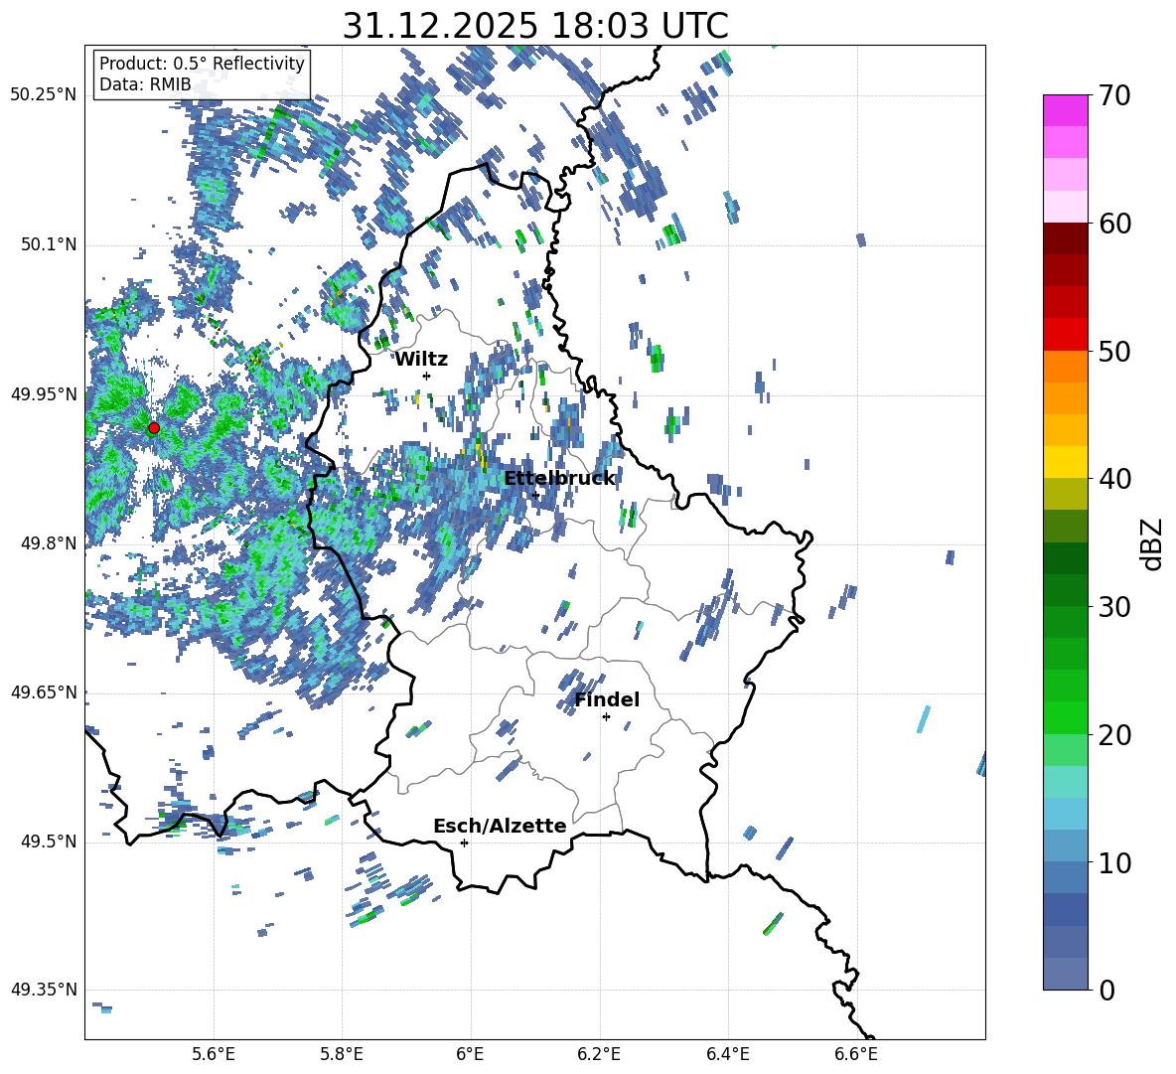The height and width of the screenshot is (1074, 1176).
Task: Click the 49.95°N latitude label
Action: coord(44,393)
